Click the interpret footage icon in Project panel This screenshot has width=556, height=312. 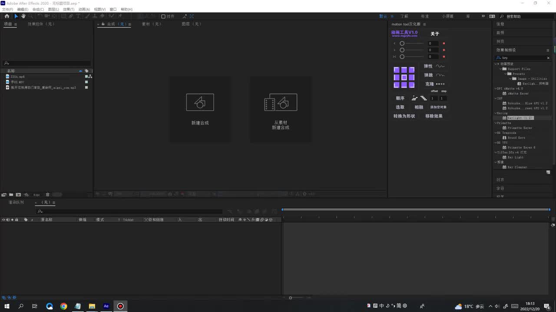[4, 195]
